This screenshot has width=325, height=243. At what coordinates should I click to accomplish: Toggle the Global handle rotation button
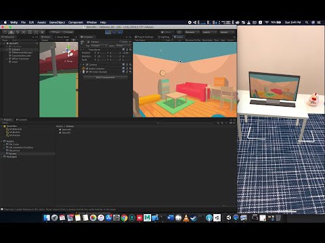(68, 32)
